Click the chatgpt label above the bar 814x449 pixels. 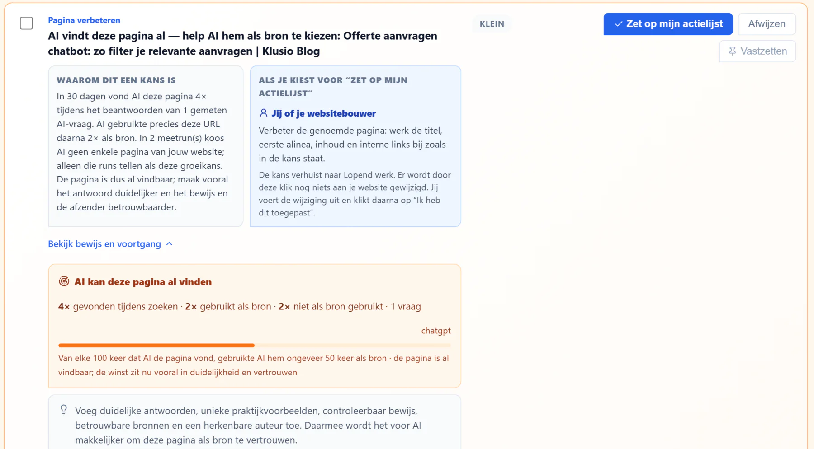[436, 331]
